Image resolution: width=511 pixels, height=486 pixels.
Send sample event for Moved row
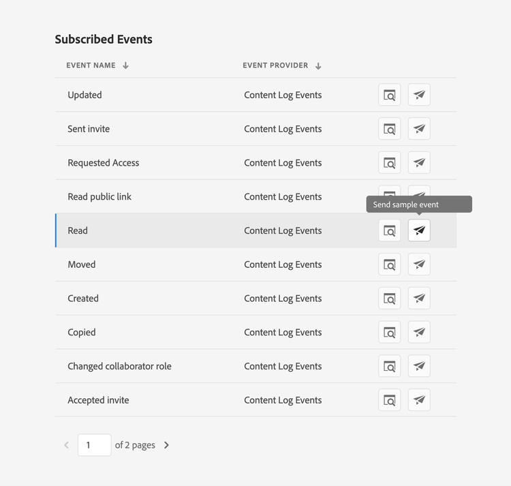tap(419, 264)
